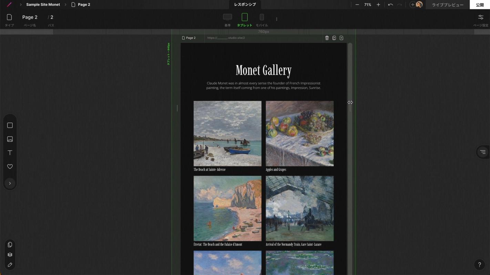490x275 pixels.
Task: Click the Page 2 breadcrumb
Action: pos(81,4)
